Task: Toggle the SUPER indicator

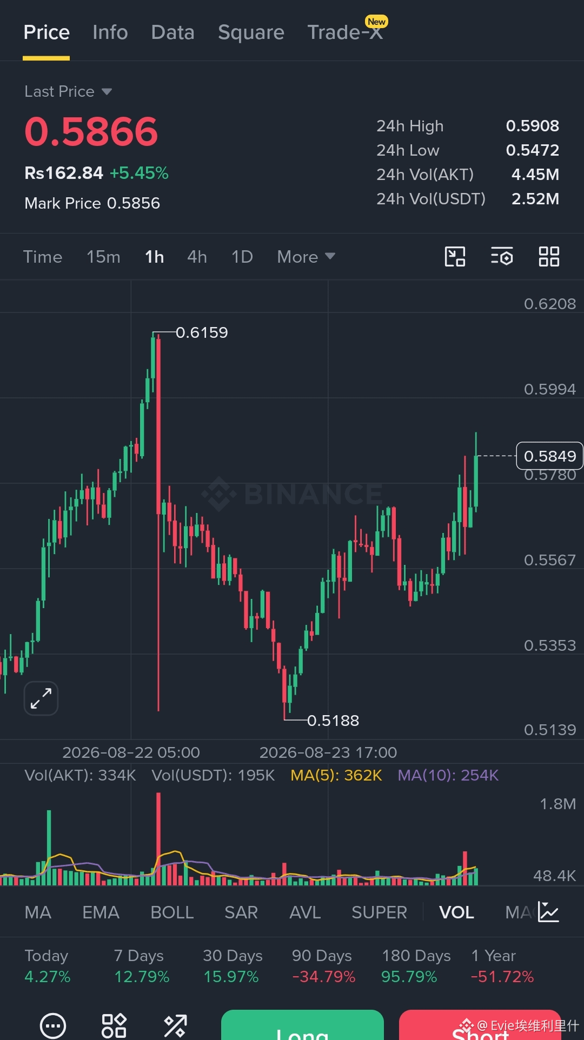Action: pos(379,912)
